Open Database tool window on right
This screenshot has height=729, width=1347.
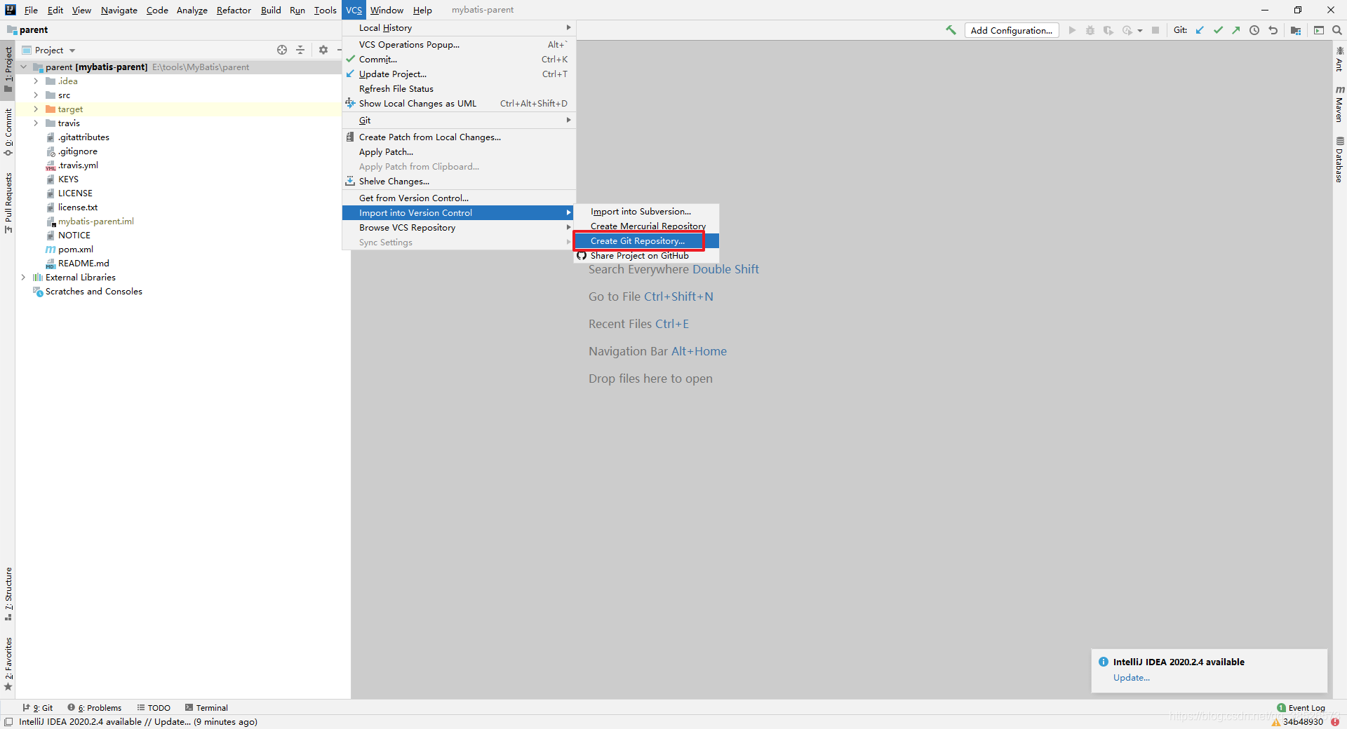(x=1339, y=160)
